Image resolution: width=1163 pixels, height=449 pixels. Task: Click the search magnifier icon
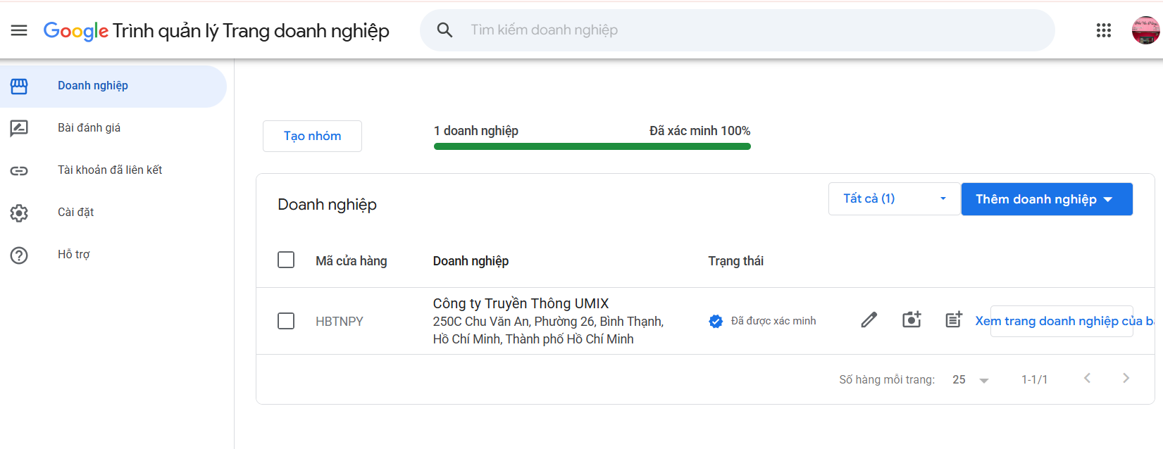(x=444, y=30)
